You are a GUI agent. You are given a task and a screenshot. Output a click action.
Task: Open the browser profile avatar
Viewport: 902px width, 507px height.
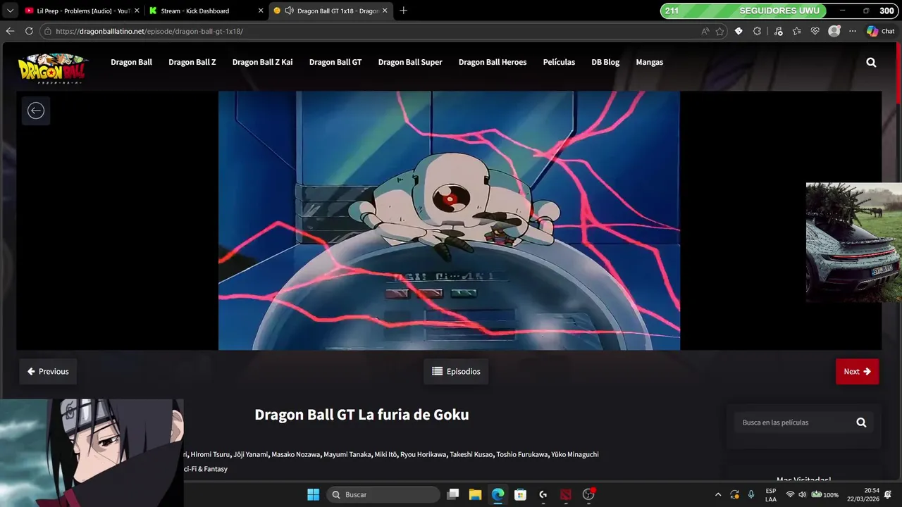[834, 31]
